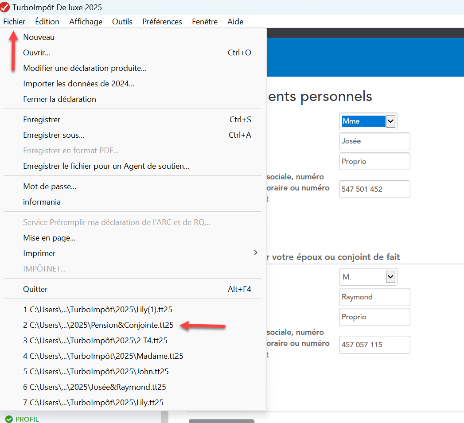
Task: Choose Enregistrer le fichier pour un Agent de soutien...
Action: tap(133, 166)
